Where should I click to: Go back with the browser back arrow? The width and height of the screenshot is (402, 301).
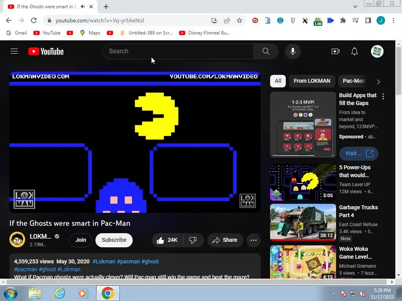point(9,20)
